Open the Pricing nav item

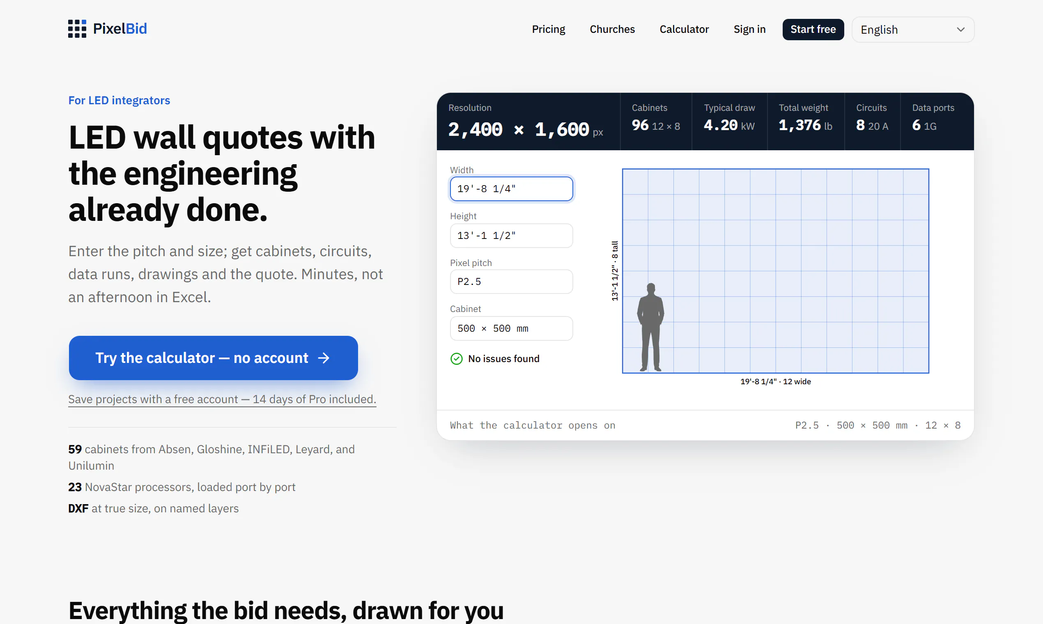point(549,29)
